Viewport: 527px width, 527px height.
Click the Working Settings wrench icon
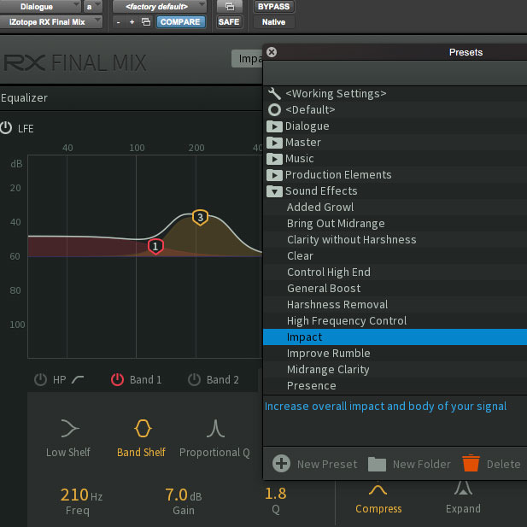coord(274,93)
